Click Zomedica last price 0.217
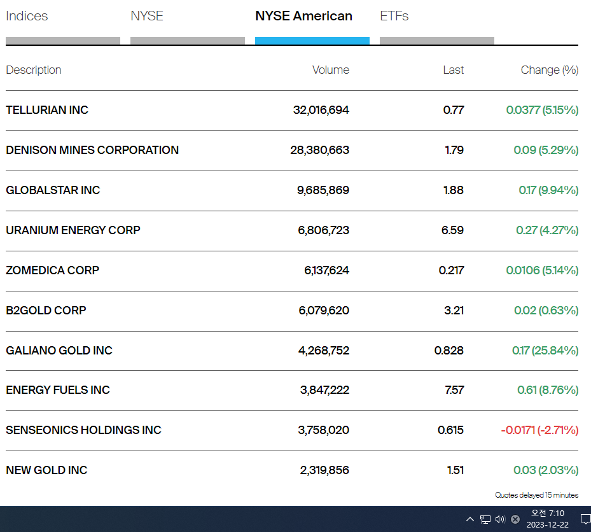 coord(451,270)
